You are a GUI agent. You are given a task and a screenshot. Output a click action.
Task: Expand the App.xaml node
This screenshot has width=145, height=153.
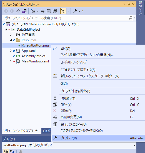pos(11,51)
